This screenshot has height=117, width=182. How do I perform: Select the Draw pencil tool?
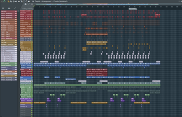click(8, 1)
